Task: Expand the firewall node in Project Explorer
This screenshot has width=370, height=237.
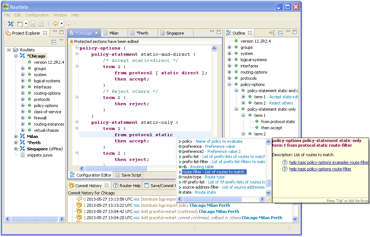Action: (x=23, y=118)
